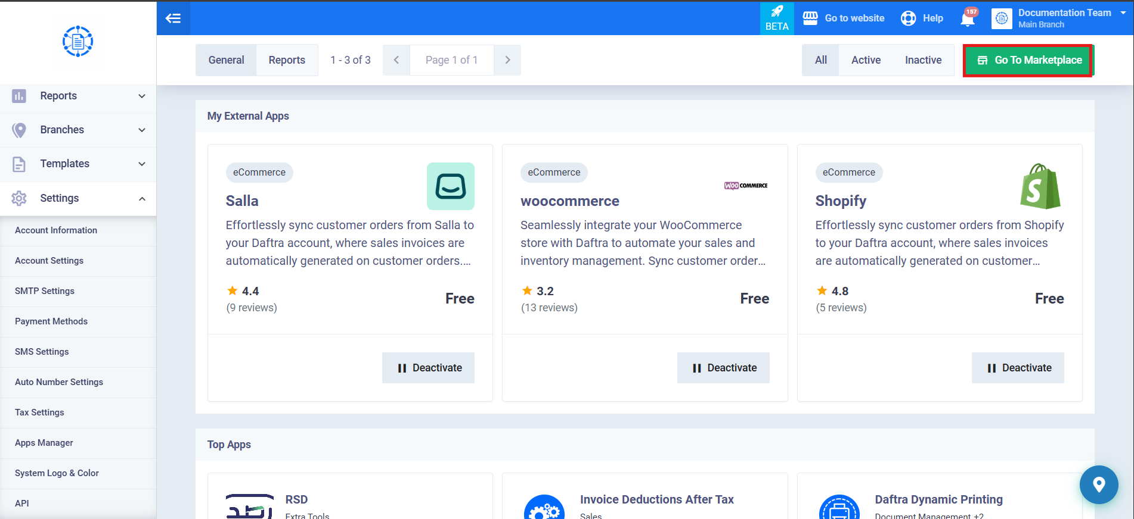Go to the previous page arrow
1134x519 pixels.
(x=396, y=60)
